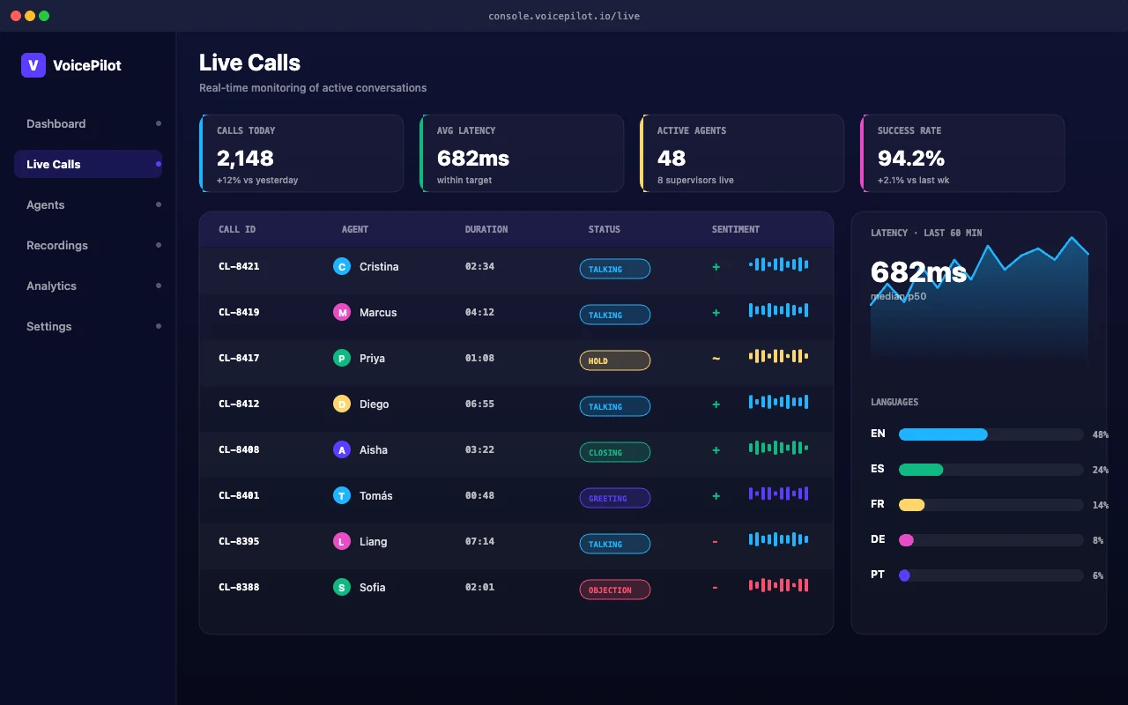Click the CLOSING status badge for Aisha
Viewport: 1128px width, 705px height.
coord(615,452)
